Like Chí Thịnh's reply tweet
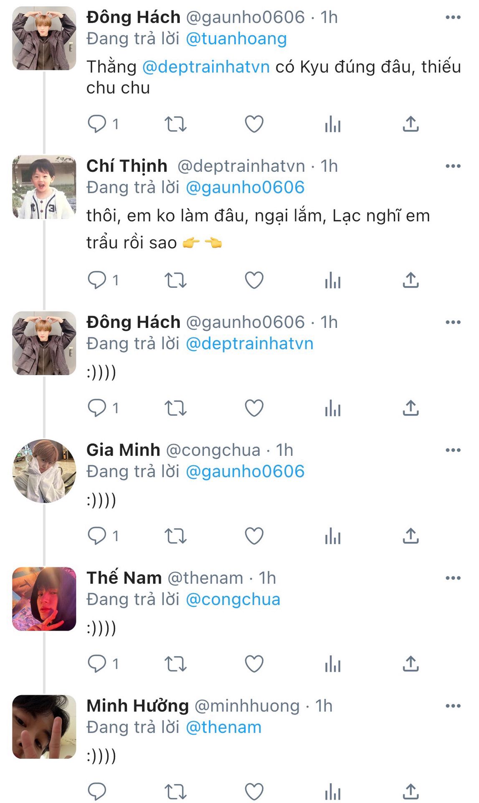Screen dimensions: 479x803 (254, 280)
